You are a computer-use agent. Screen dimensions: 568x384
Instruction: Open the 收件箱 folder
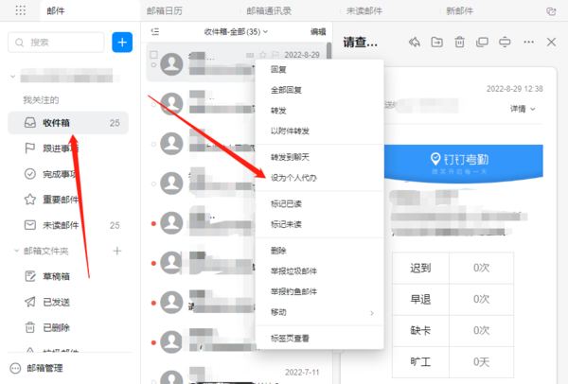coord(68,123)
